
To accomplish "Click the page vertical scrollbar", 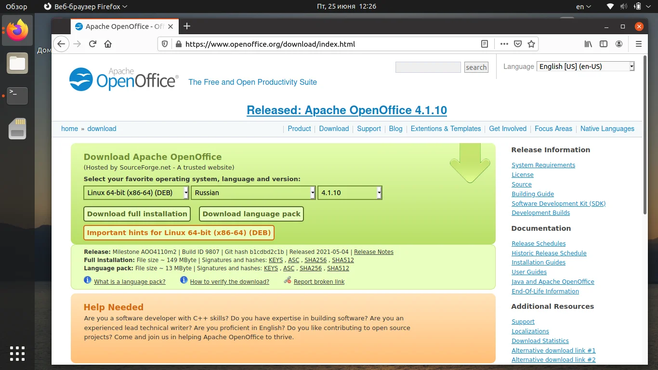I will [645, 135].
